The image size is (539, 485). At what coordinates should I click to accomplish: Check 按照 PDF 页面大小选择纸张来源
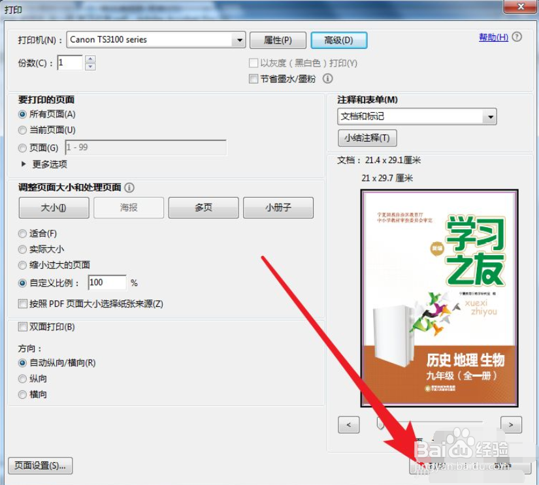pos(24,304)
